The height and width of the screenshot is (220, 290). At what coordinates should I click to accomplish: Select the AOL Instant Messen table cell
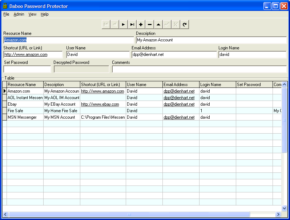coord(25,98)
